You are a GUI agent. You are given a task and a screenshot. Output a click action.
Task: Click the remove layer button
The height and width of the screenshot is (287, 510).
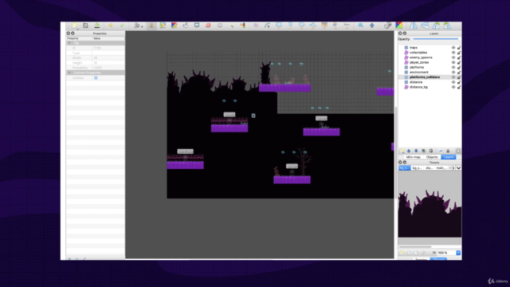pyautogui.click(x=430, y=151)
